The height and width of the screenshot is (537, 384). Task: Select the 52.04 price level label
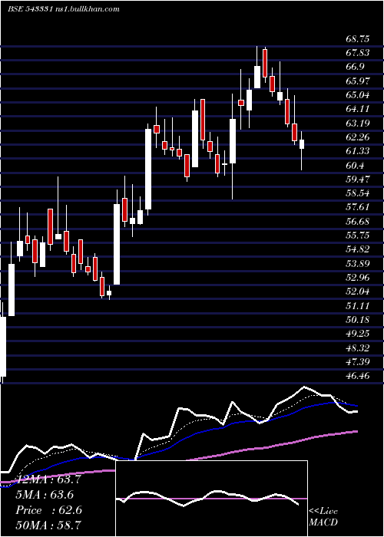(358, 292)
